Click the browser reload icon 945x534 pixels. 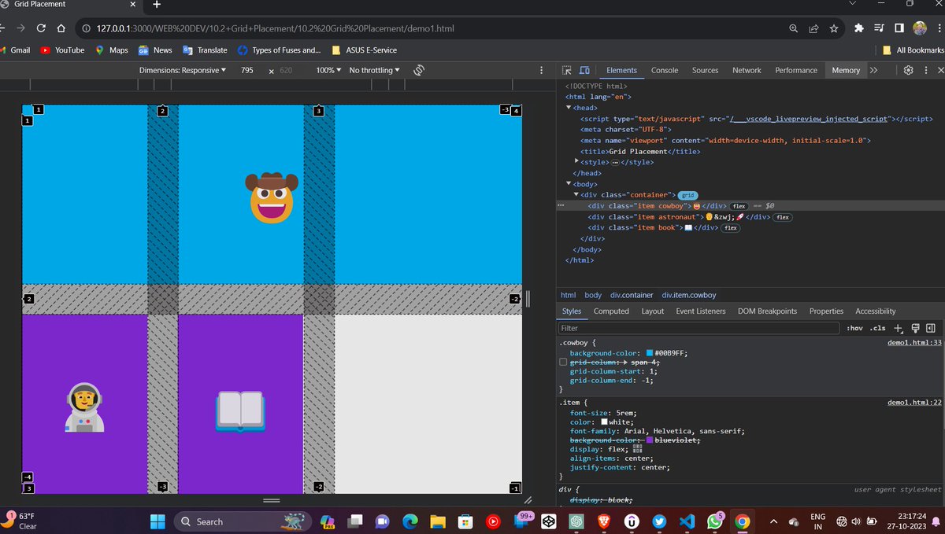point(42,28)
